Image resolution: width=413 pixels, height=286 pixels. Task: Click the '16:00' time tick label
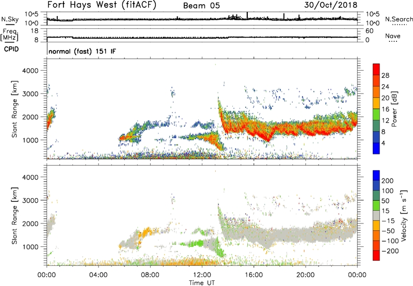point(253,275)
